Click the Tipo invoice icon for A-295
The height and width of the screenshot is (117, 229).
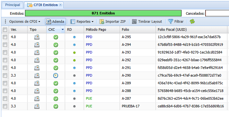point(37,37)
